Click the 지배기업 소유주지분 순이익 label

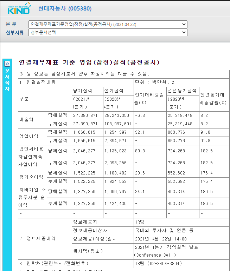tap(32, 198)
